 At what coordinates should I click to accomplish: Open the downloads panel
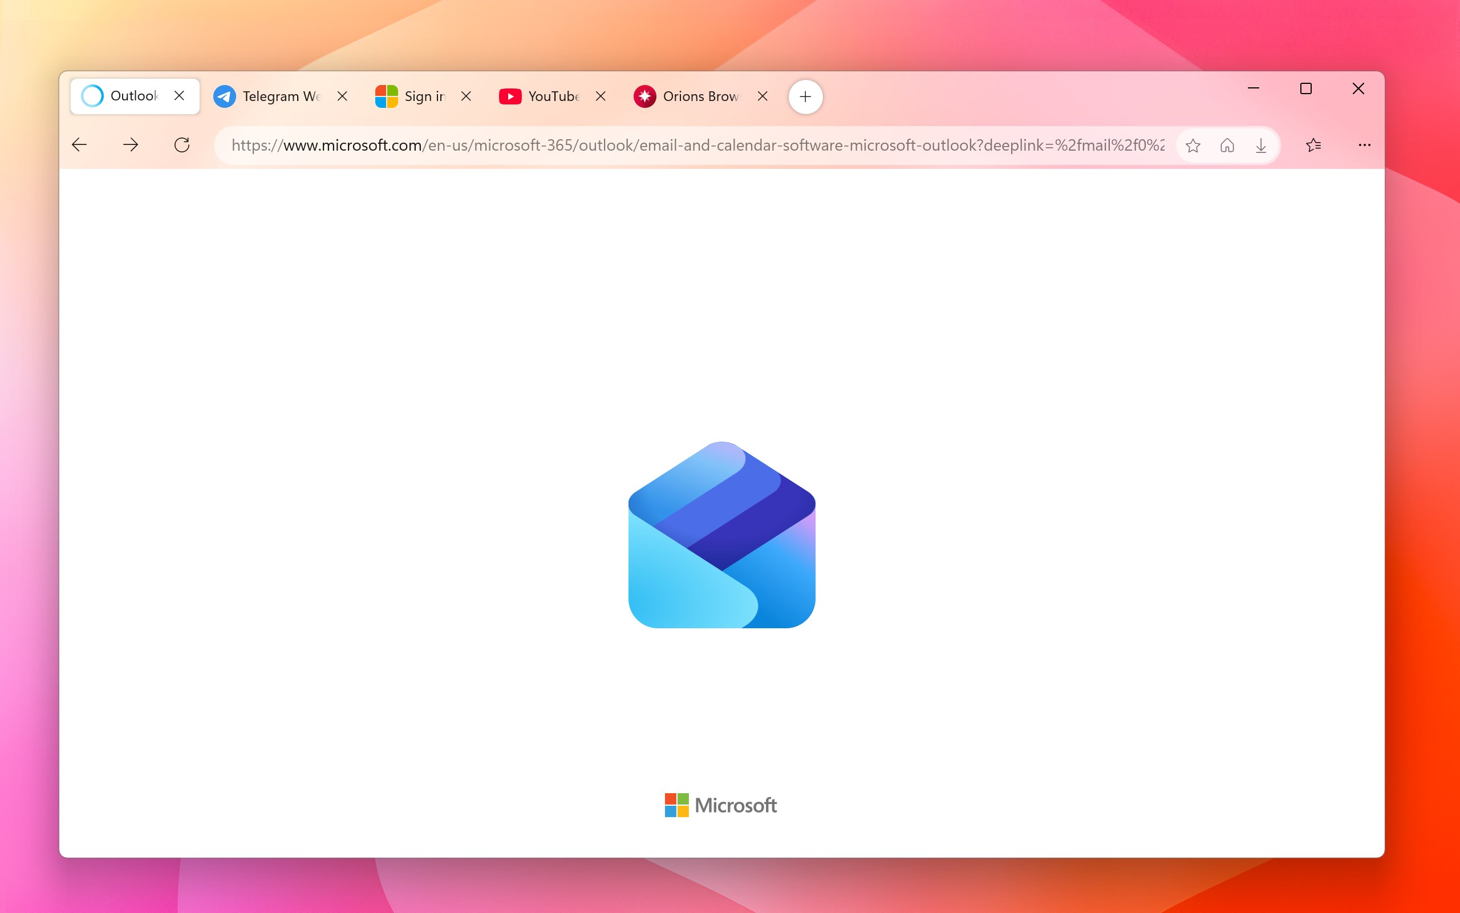point(1260,145)
